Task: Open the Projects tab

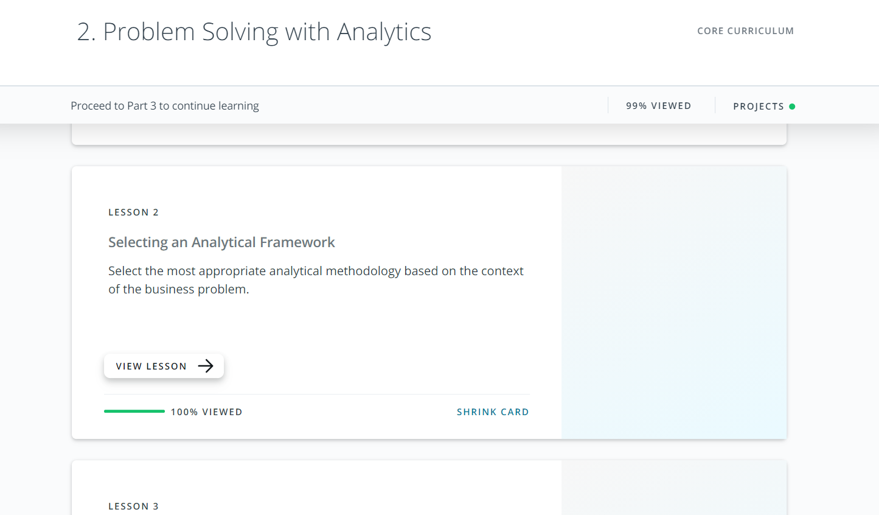Action: [758, 107]
